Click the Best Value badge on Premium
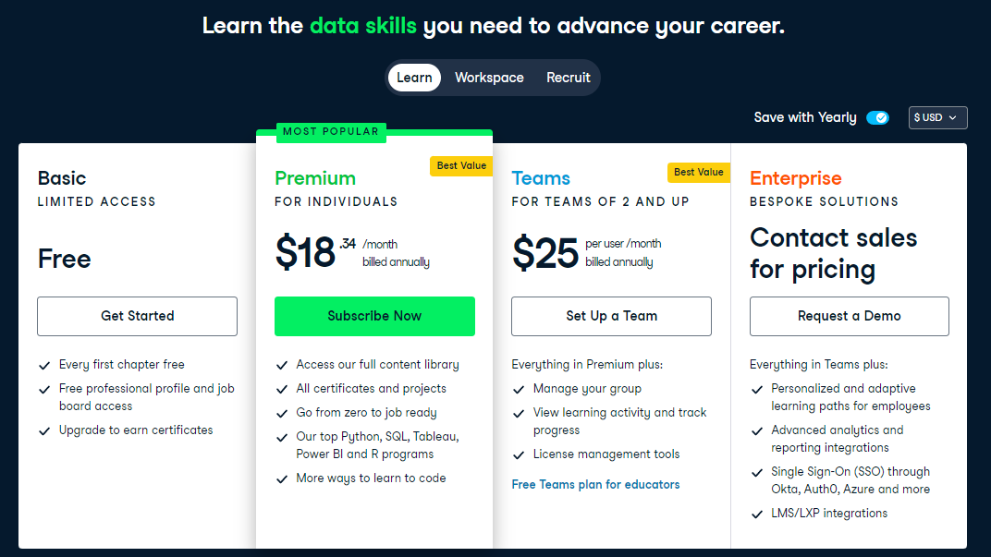The image size is (991, 557). pos(460,166)
